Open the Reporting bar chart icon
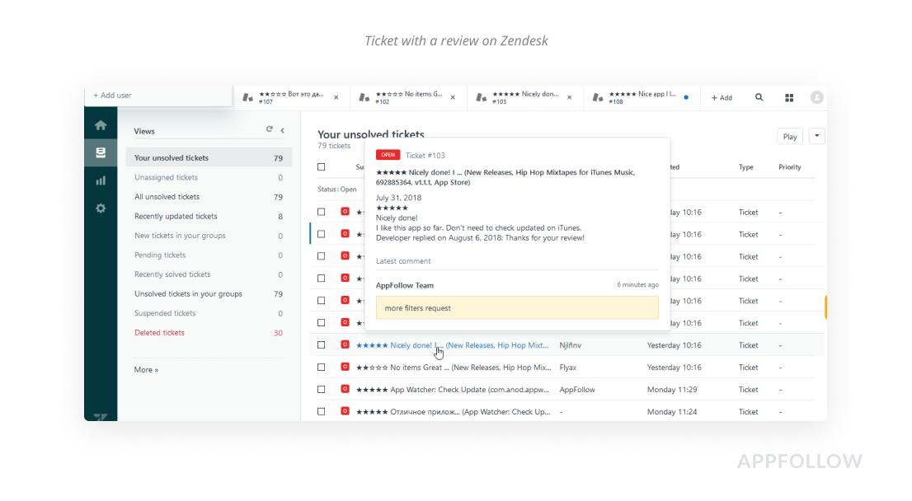The height and width of the screenshot is (501, 912). [x=101, y=180]
